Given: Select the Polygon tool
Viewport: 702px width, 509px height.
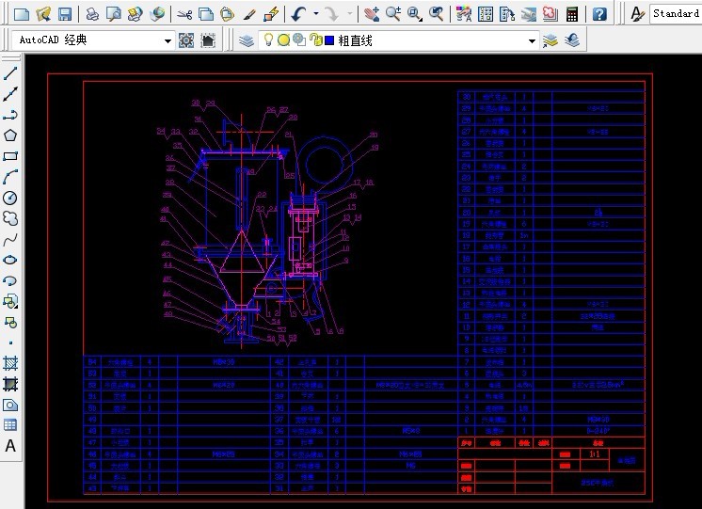Looking at the screenshot, I should click(11, 135).
